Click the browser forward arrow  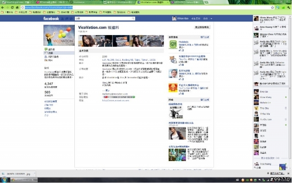coord(7,7)
